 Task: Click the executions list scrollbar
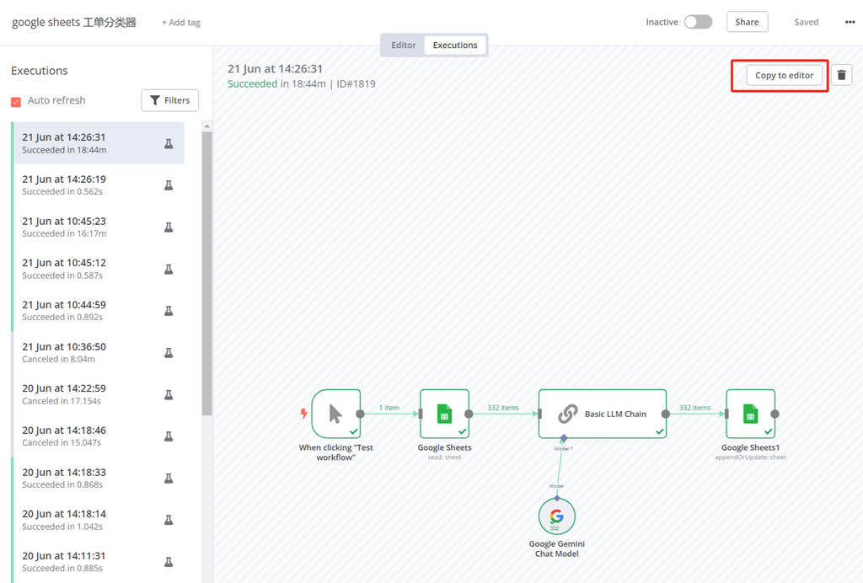[206, 270]
